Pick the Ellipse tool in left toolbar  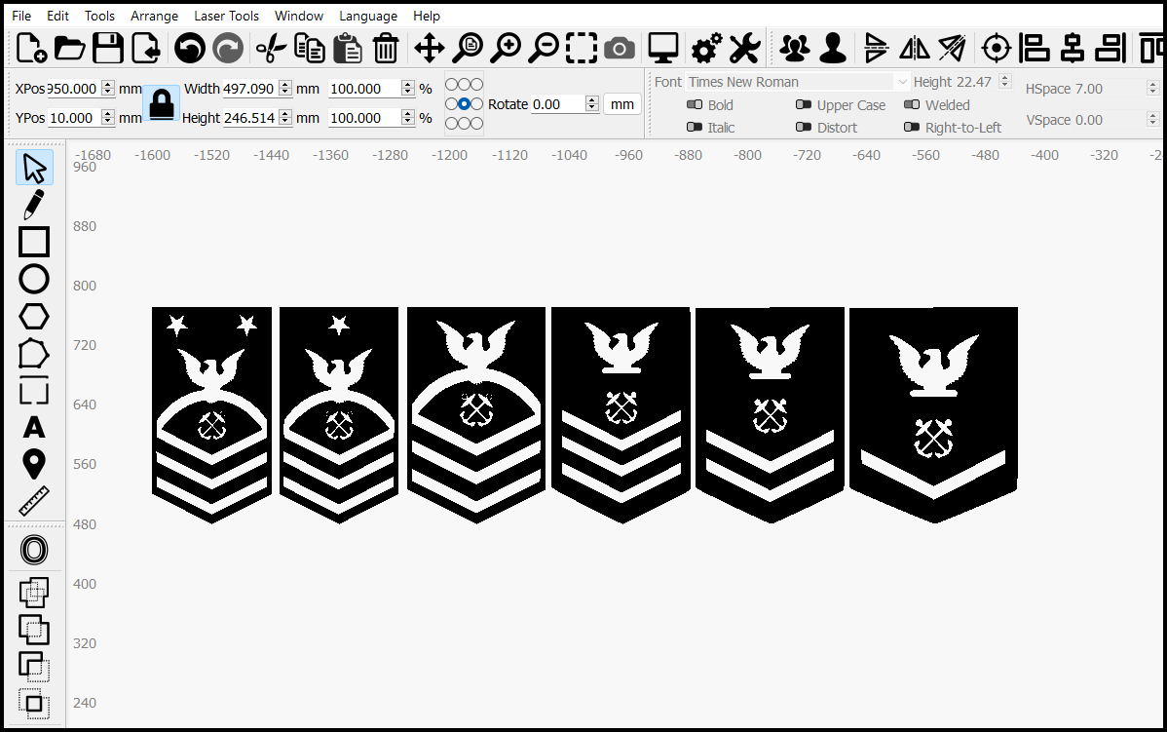pyautogui.click(x=33, y=279)
